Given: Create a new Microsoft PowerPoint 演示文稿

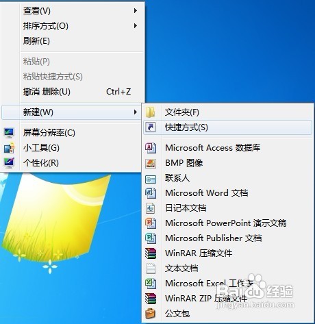Looking at the screenshot, I should 227,223.
